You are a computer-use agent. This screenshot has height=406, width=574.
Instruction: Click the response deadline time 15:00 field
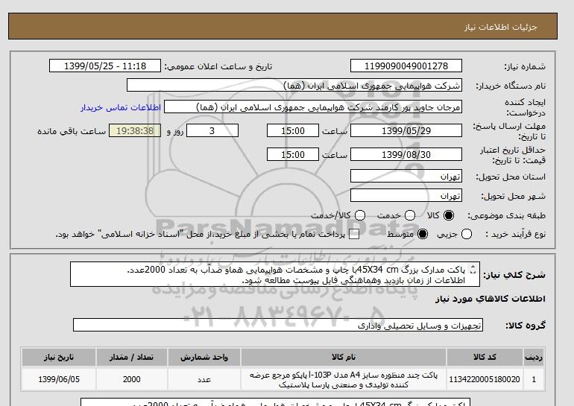[x=293, y=130]
